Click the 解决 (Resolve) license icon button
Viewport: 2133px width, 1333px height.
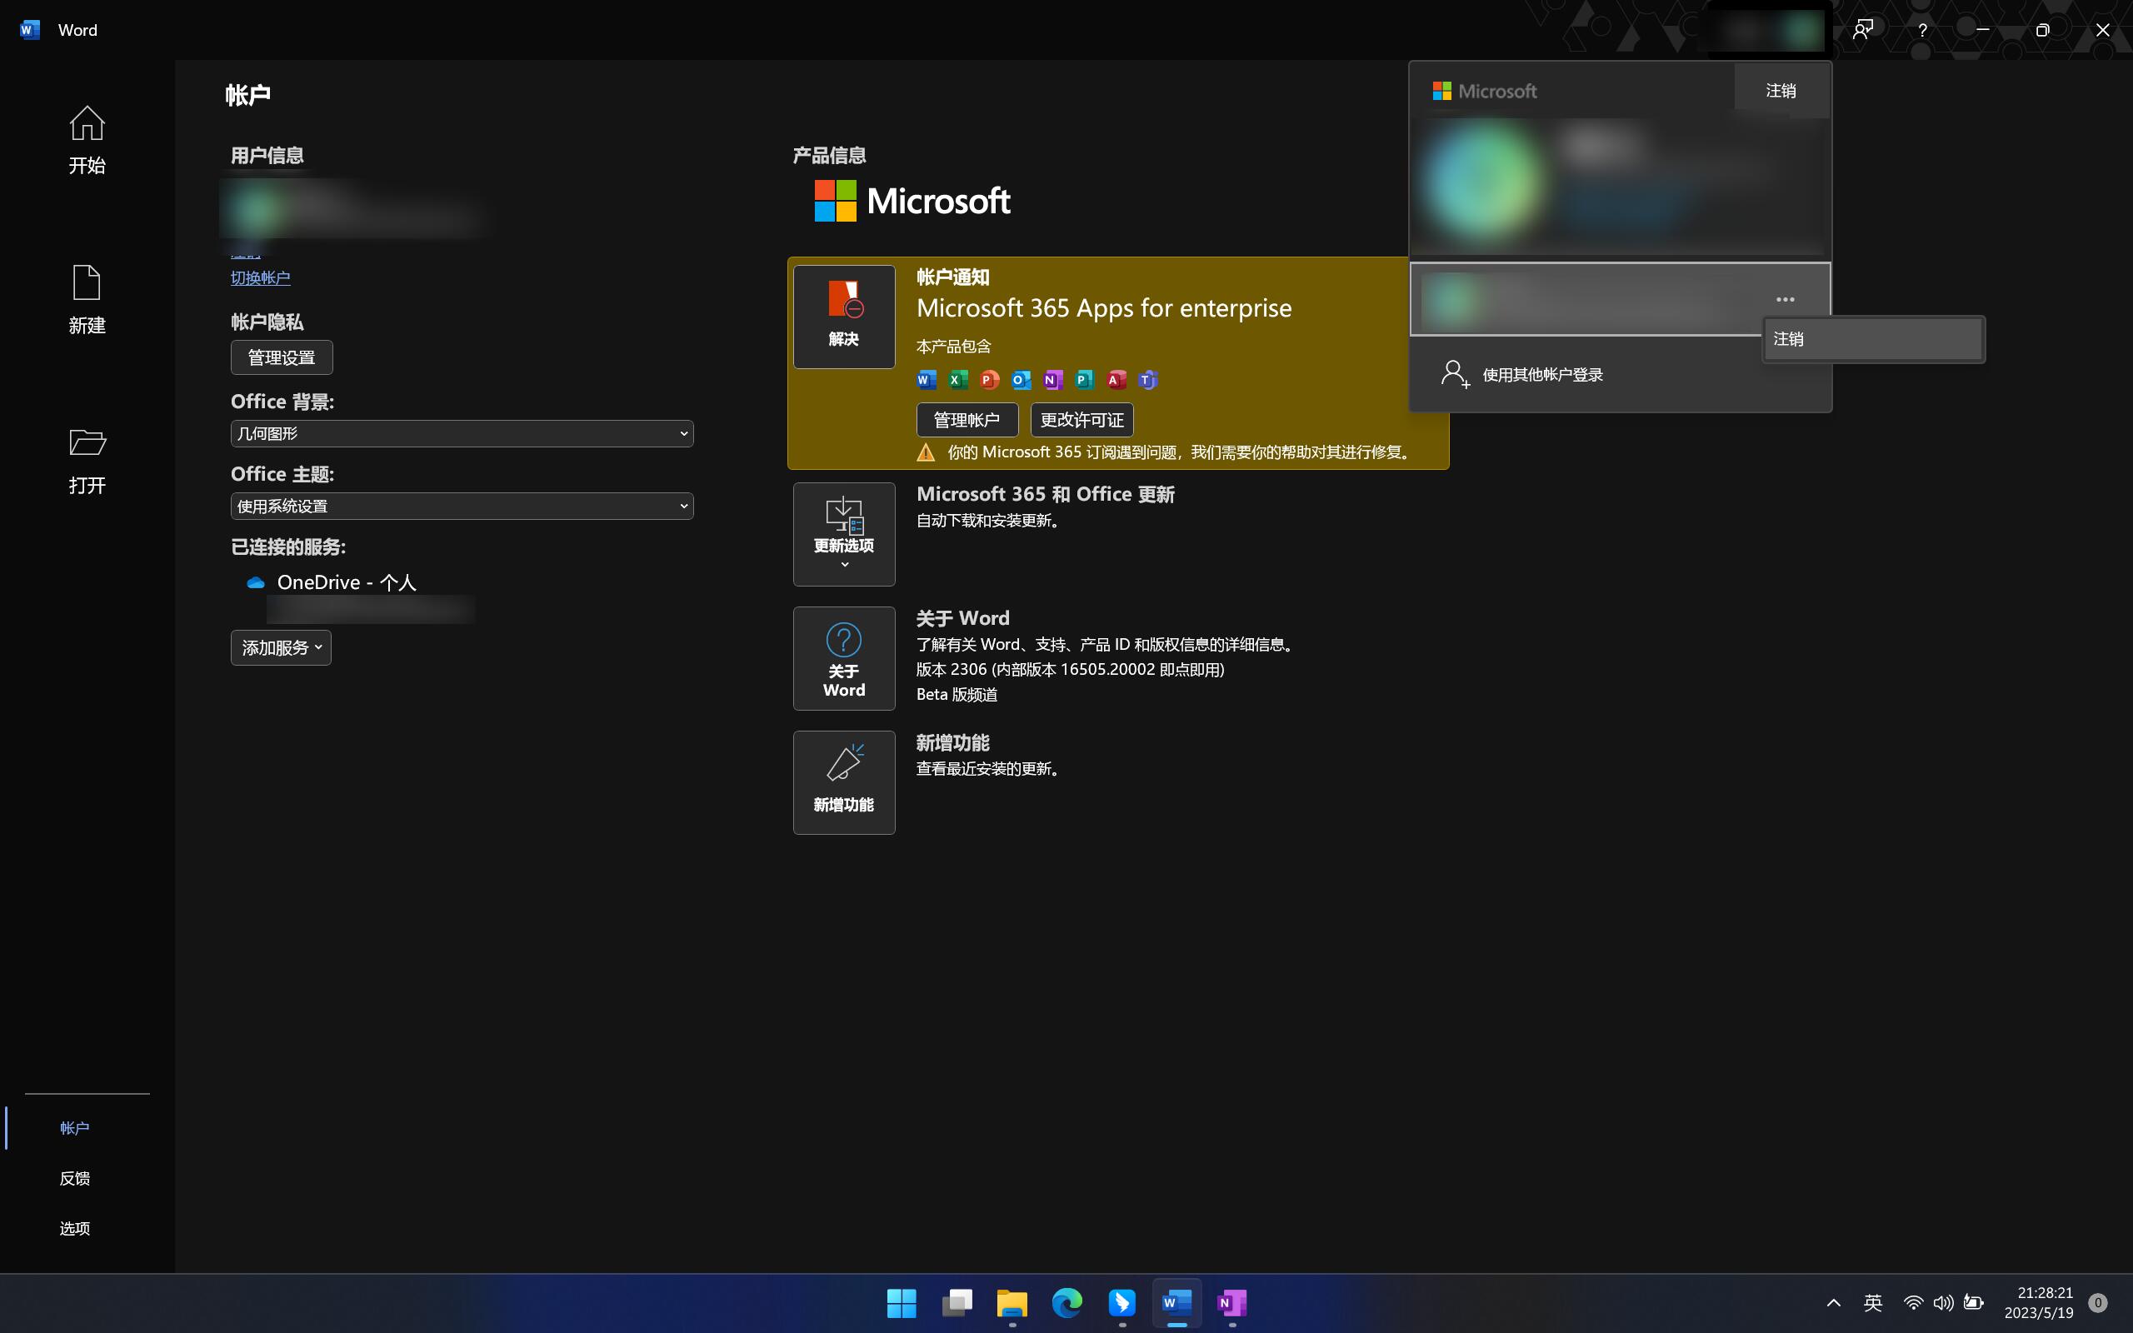pos(843,317)
